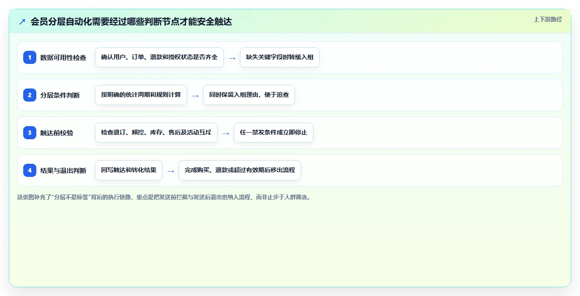Image resolution: width=580 pixels, height=296 pixels.
Task: Select node 回写触达和转化结果
Action: coord(129,170)
